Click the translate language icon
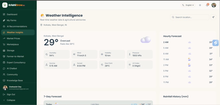This screenshot has height=105, width=220. pos(183,5)
